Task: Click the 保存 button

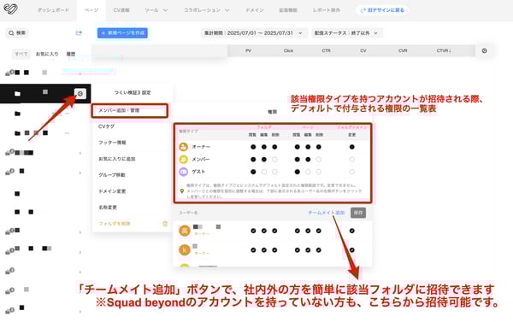Action: tap(358, 213)
